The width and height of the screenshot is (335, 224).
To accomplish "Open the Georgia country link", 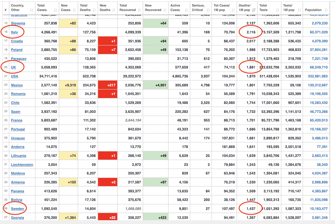I will 17,218.
